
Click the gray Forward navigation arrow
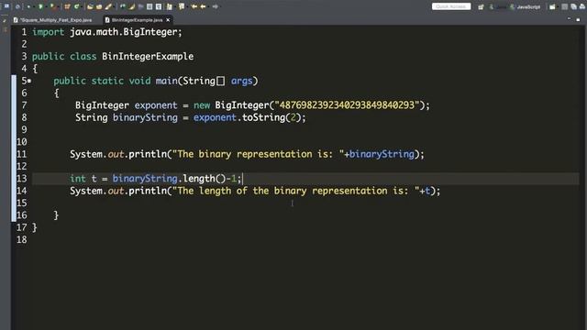tap(215, 6)
